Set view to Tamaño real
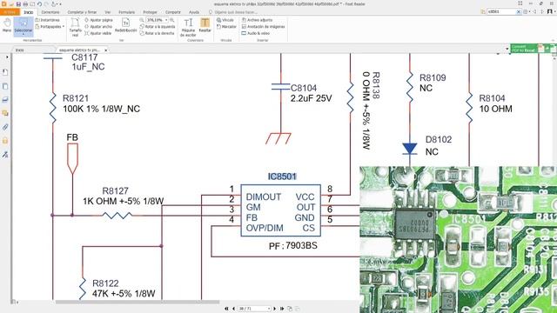The image size is (557, 313). point(75,27)
